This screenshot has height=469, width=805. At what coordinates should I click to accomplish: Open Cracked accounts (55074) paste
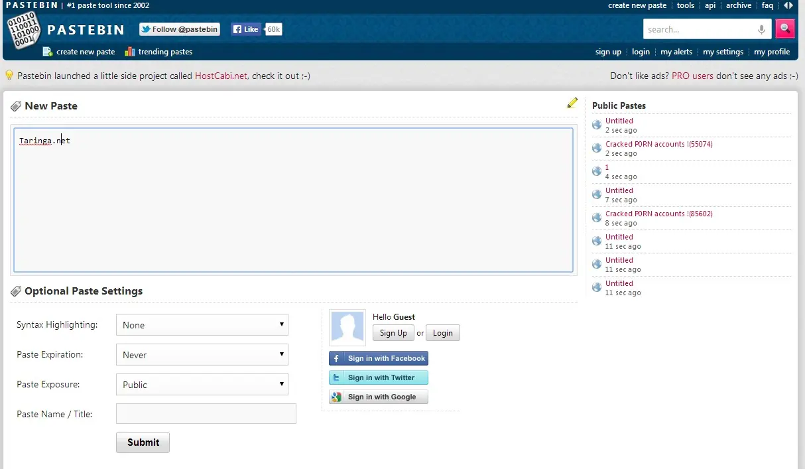658,144
